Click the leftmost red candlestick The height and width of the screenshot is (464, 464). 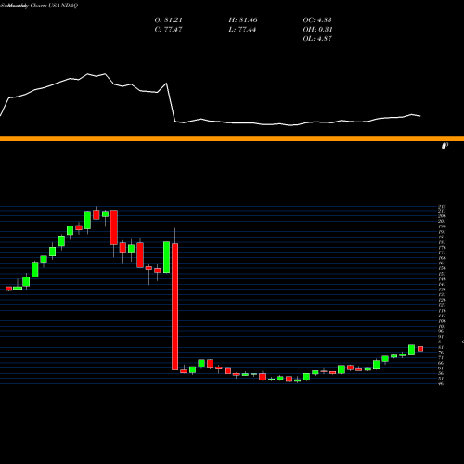point(8,289)
